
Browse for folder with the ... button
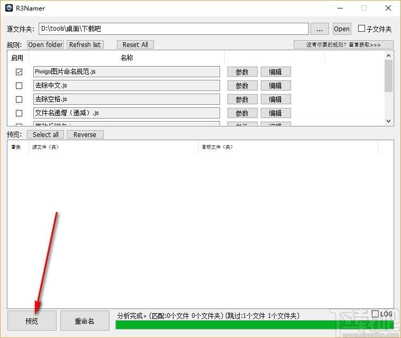point(320,29)
